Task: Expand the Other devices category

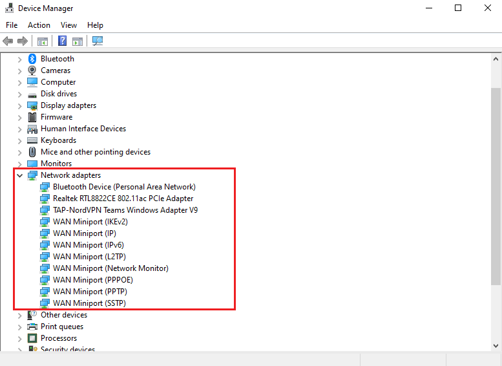Action: tap(20, 316)
